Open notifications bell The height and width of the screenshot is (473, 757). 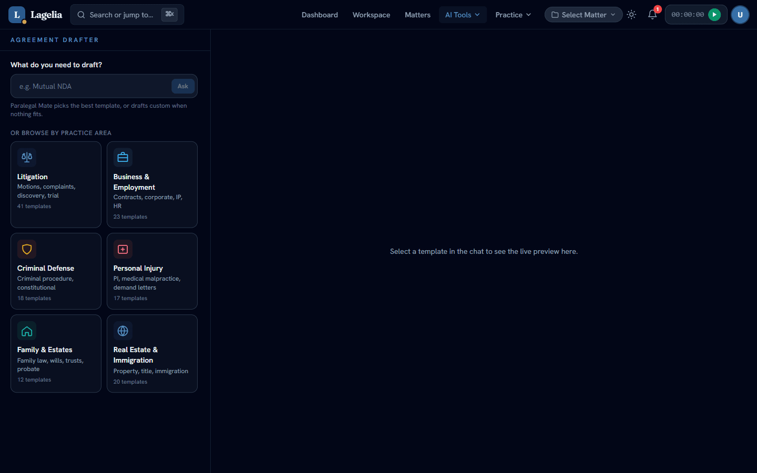[x=652, y=15]
